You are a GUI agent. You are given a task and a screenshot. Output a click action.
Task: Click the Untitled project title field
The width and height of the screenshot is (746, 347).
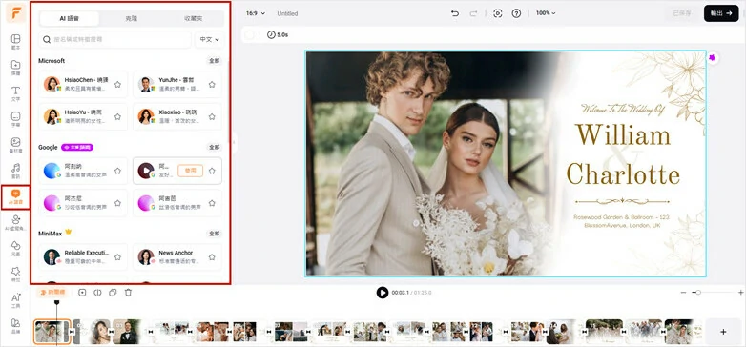pyautogui.click(x=287, y=13)
